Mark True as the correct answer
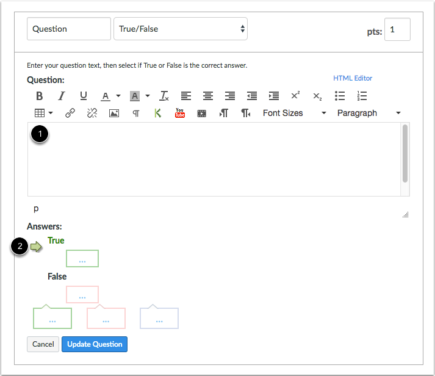The height and width of the screenshot is (376, 435). 56,240
